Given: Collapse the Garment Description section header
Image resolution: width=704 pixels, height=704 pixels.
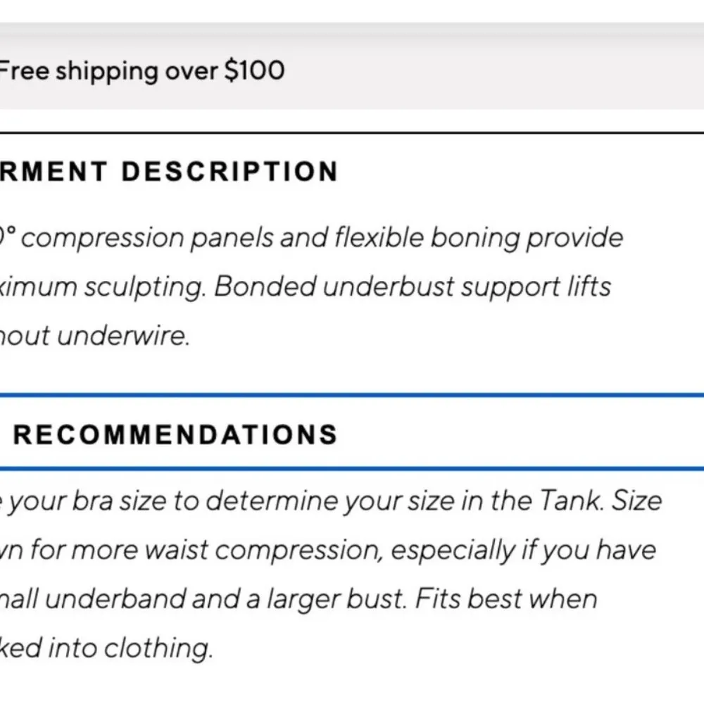Looking at the screenshot, I should (169, 172).
